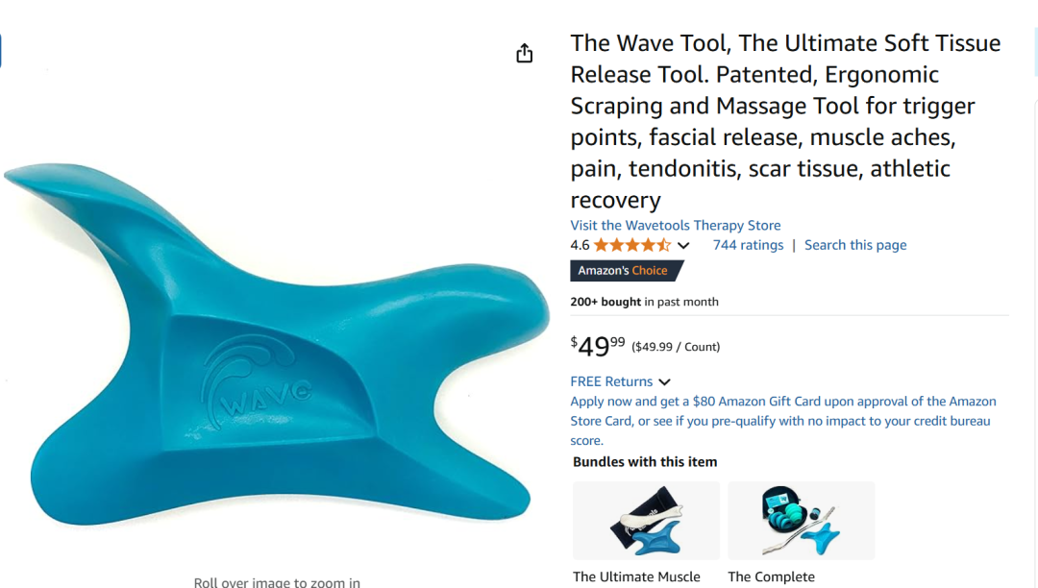Screen dimensions: 1038x588
Task: Click the Bundles with this item heading
Action: tap(645, 462)
